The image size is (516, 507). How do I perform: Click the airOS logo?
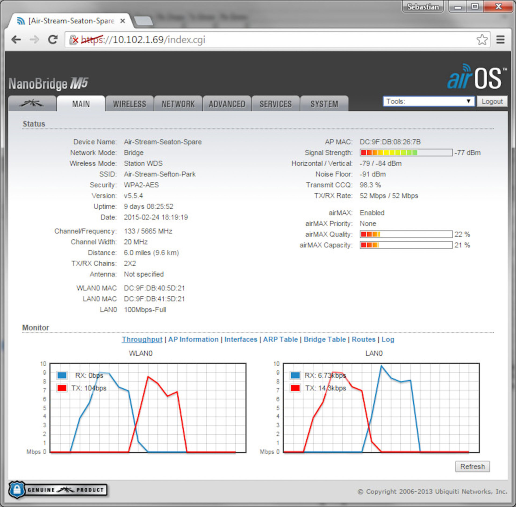[x=477, y=77]
